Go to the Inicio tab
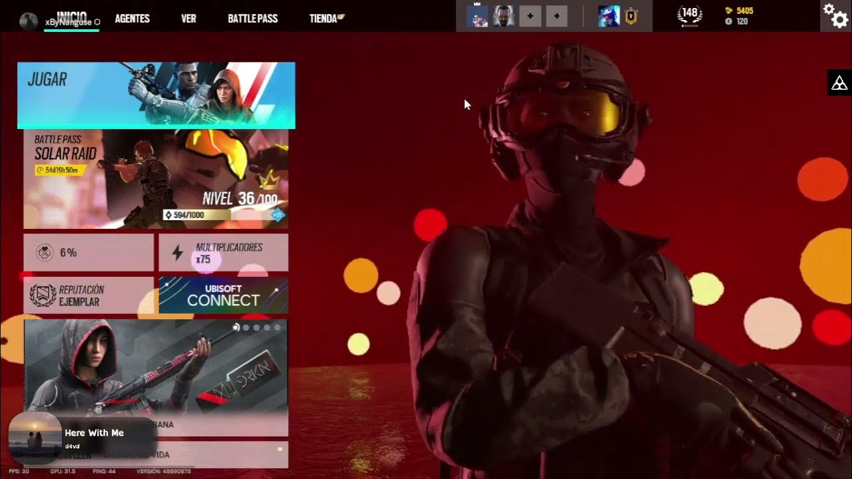Viewport: 852px width, 479px height. click(72, 16)
